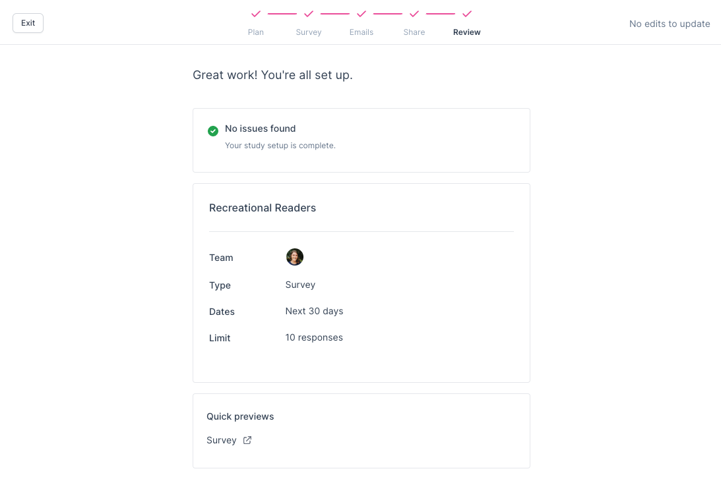
Task: Open the survey preview external link icon
Action: pos(247,440)
